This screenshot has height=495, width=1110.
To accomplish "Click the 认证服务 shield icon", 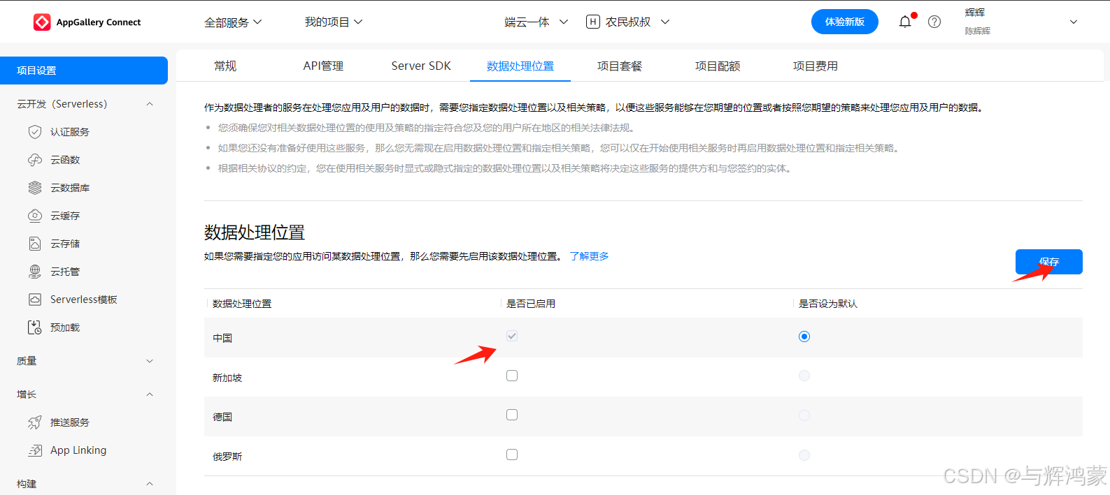I will tap(35, 132).
